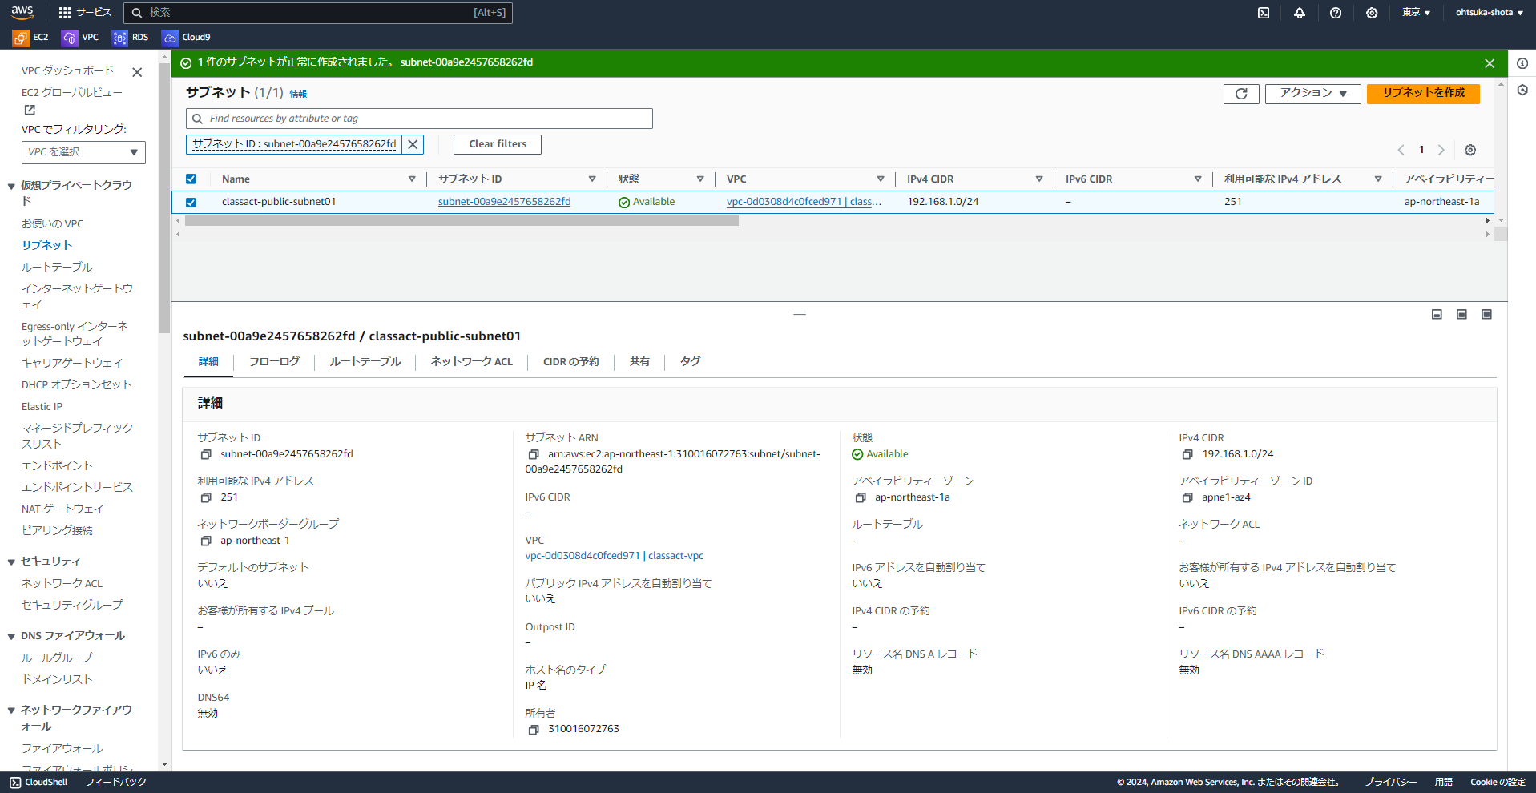Screen dimensions: 1536x793
Task: Copy the availability zone ID apne1-az4
Action: tap(1187, 497)
